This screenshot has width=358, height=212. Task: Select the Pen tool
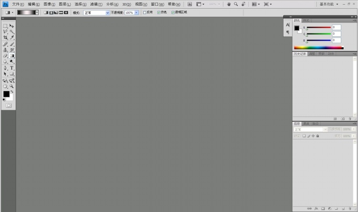[x=5, y=68]
